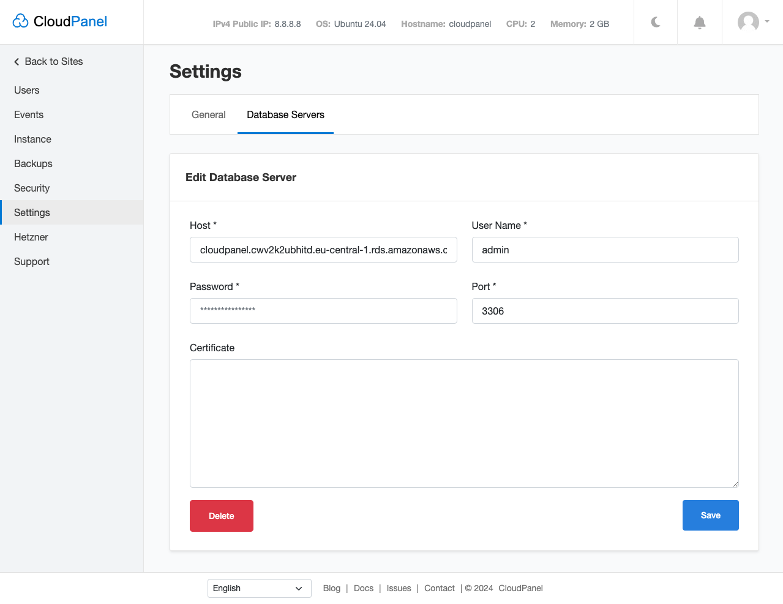Save the database server settings
This screenshot has width=783, height=604.
click(x=710, y=515)
